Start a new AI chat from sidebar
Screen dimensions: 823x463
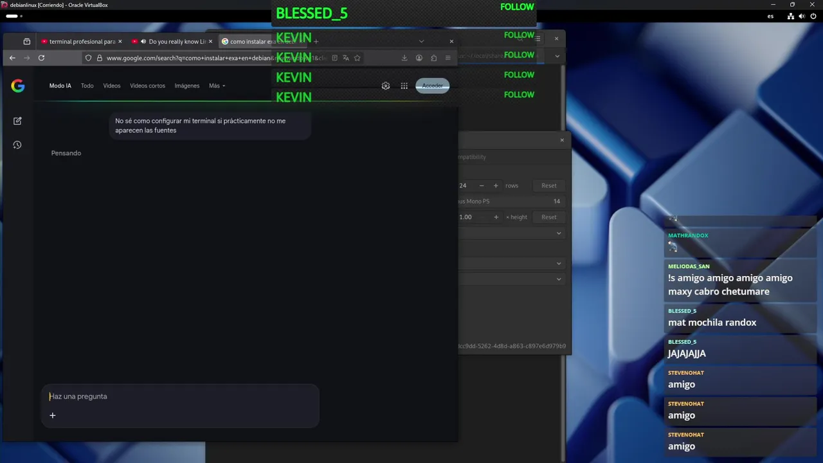(17, 121)
